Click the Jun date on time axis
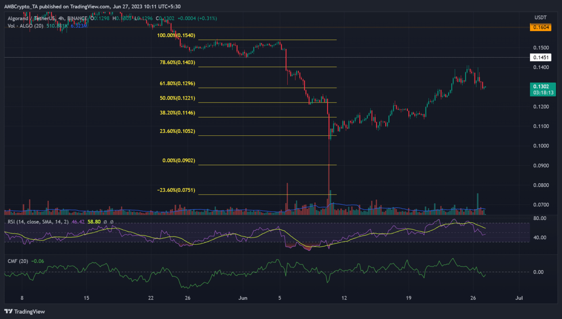 tap(243, 298)
